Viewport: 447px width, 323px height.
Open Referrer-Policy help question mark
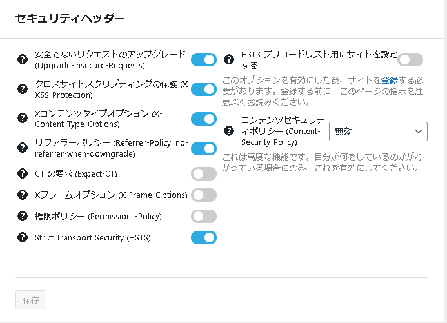[x=23, y=148]
